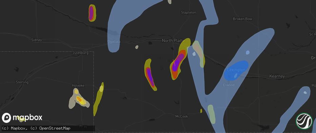Image resolution: width=316 pixels, height=133 pixels.
Task: Click the bright blue area over Lexington
Action: click(x=236, y=71)
